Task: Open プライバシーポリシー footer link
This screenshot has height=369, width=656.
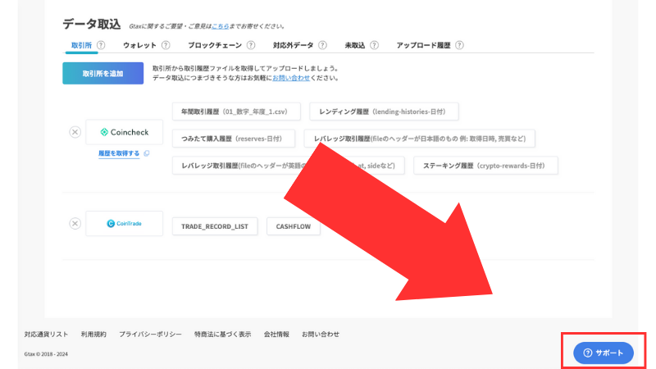Action: tap(150, 335)
